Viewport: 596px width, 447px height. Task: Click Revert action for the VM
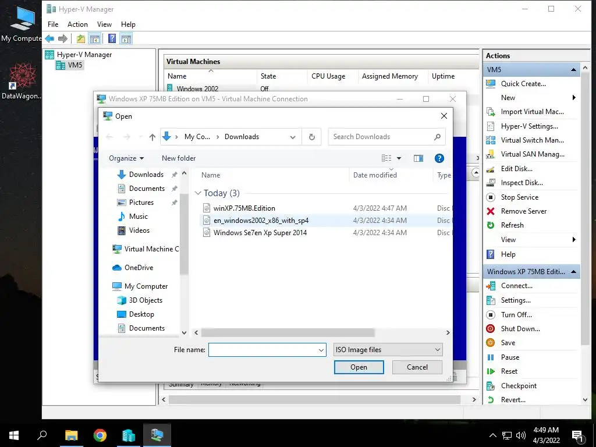pyautogui.click(x=513, y=400)
